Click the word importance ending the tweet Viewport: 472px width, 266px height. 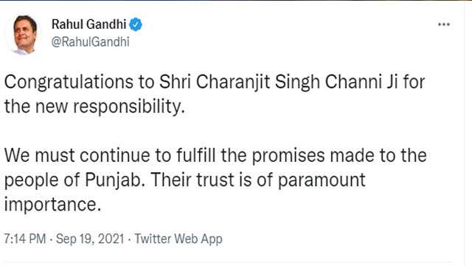click(52, 205)
